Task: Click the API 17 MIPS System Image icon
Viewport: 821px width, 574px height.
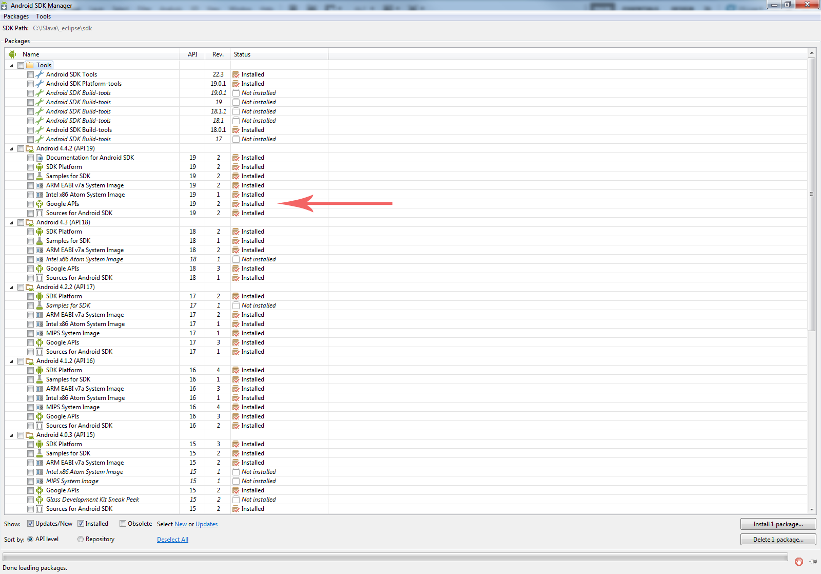Action: tap(40, 333)
